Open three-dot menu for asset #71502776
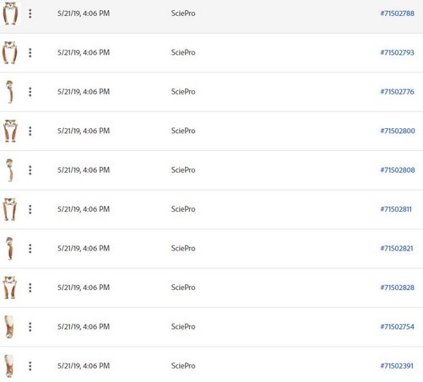 (30, 92)
